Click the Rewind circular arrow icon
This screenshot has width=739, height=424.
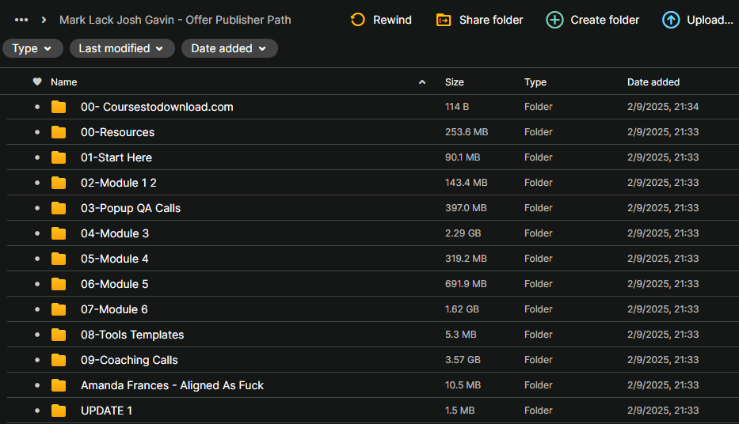(x=358, y=20)
